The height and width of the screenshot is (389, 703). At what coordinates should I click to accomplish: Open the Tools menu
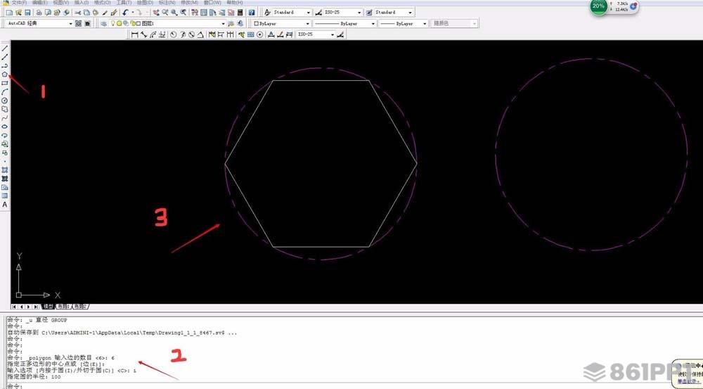pyautogui.click(x=124, y=3)
